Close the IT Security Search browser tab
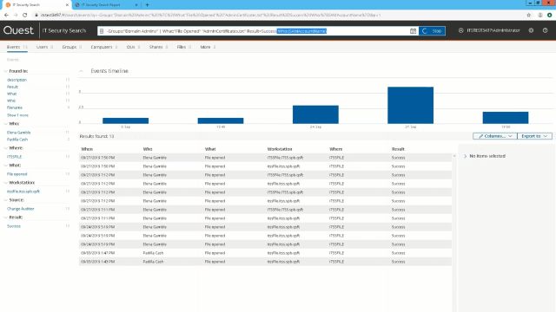This screenshot has height=312, width=556. click(x=67, y=5)
